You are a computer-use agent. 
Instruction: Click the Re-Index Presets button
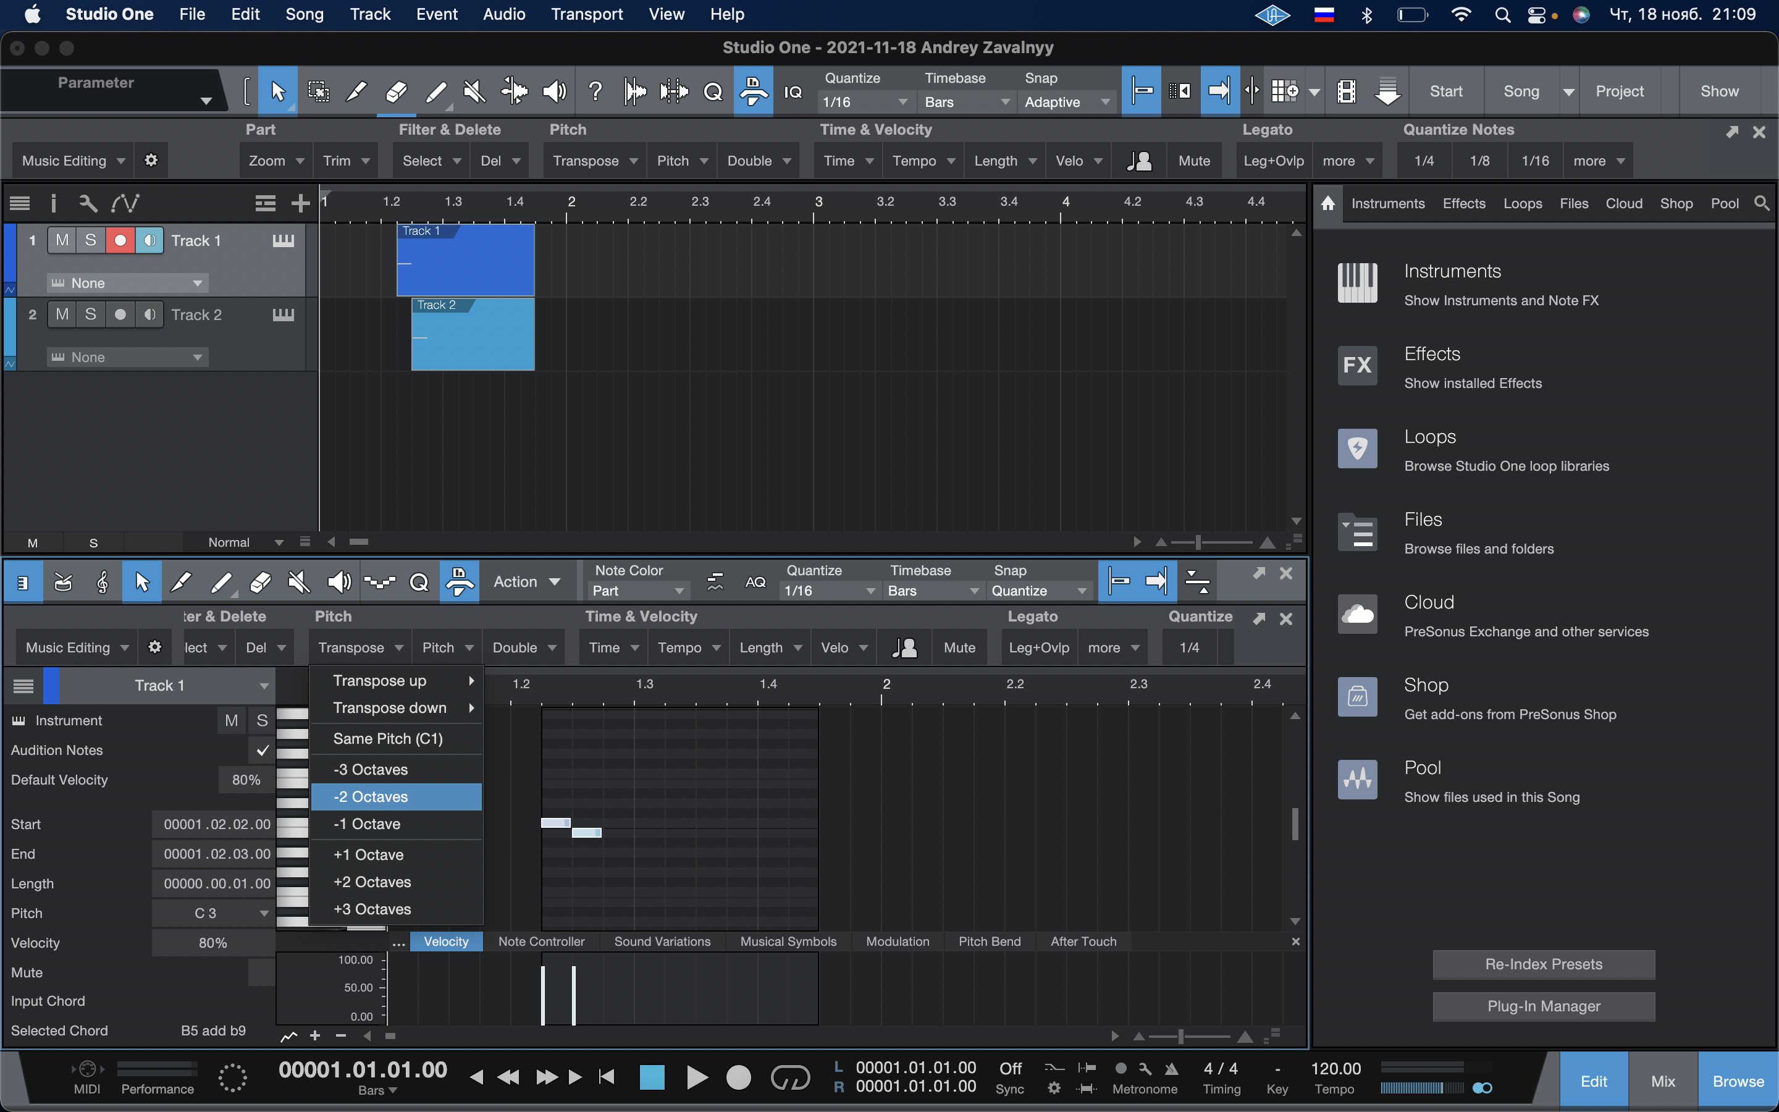point(1543,964)
